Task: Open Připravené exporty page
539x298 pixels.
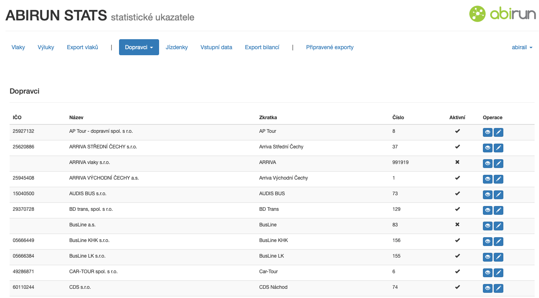Action: click(330, 47)
